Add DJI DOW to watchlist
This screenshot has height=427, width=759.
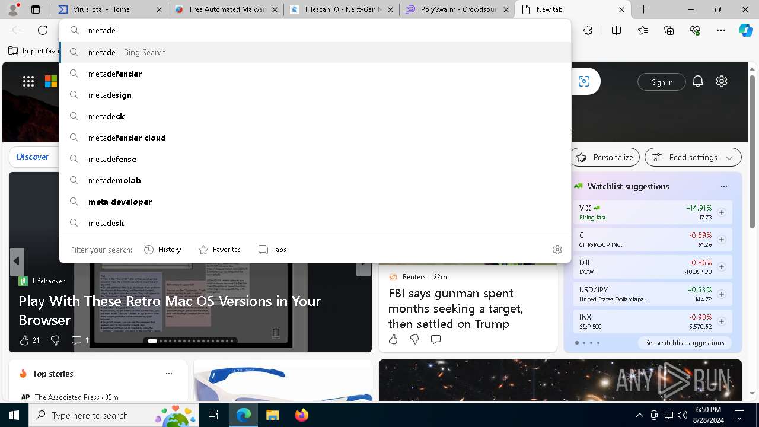tap(722, 267)
